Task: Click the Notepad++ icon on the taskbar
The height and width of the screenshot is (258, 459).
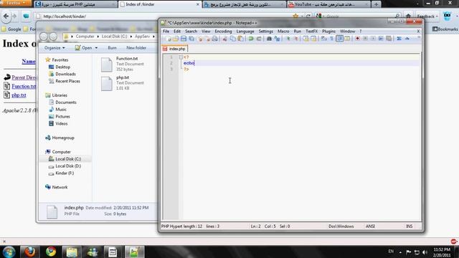Action: coord(134,252)
